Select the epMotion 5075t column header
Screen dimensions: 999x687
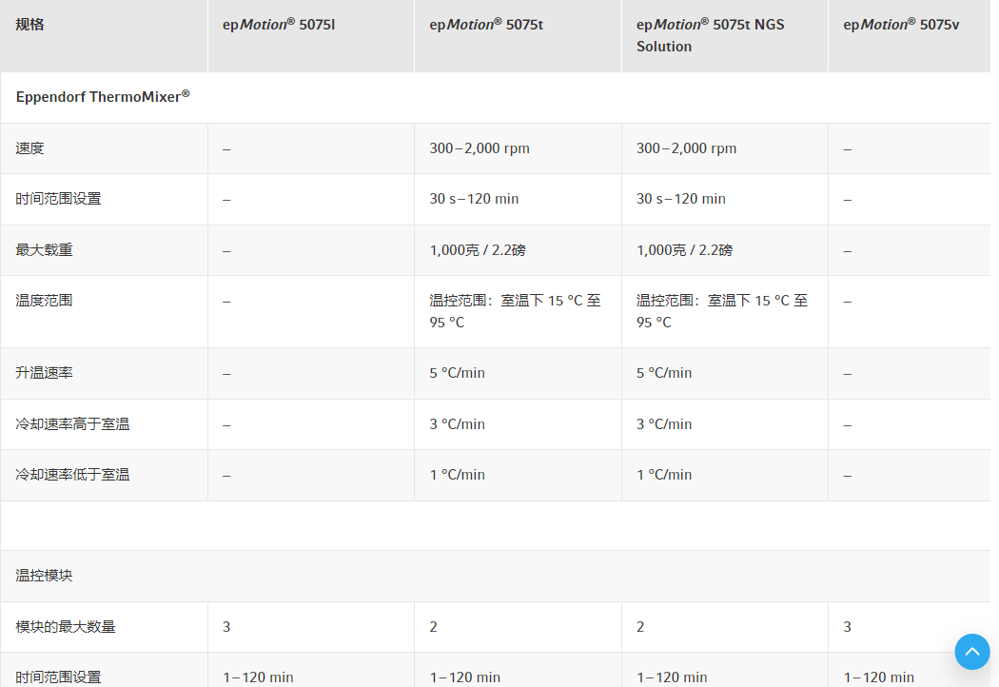coord(486,25)
